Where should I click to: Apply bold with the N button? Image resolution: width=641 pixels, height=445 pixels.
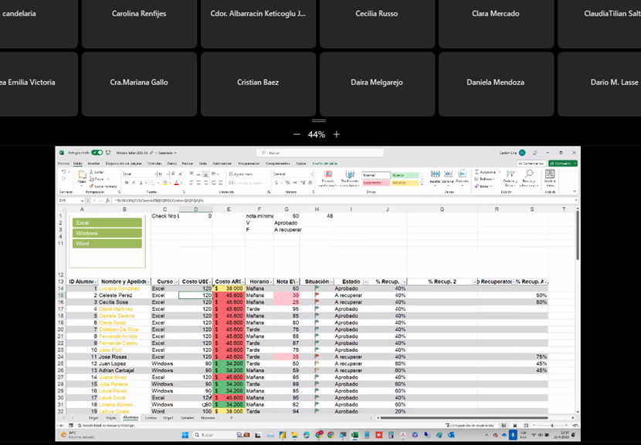(x=127, y=183)
